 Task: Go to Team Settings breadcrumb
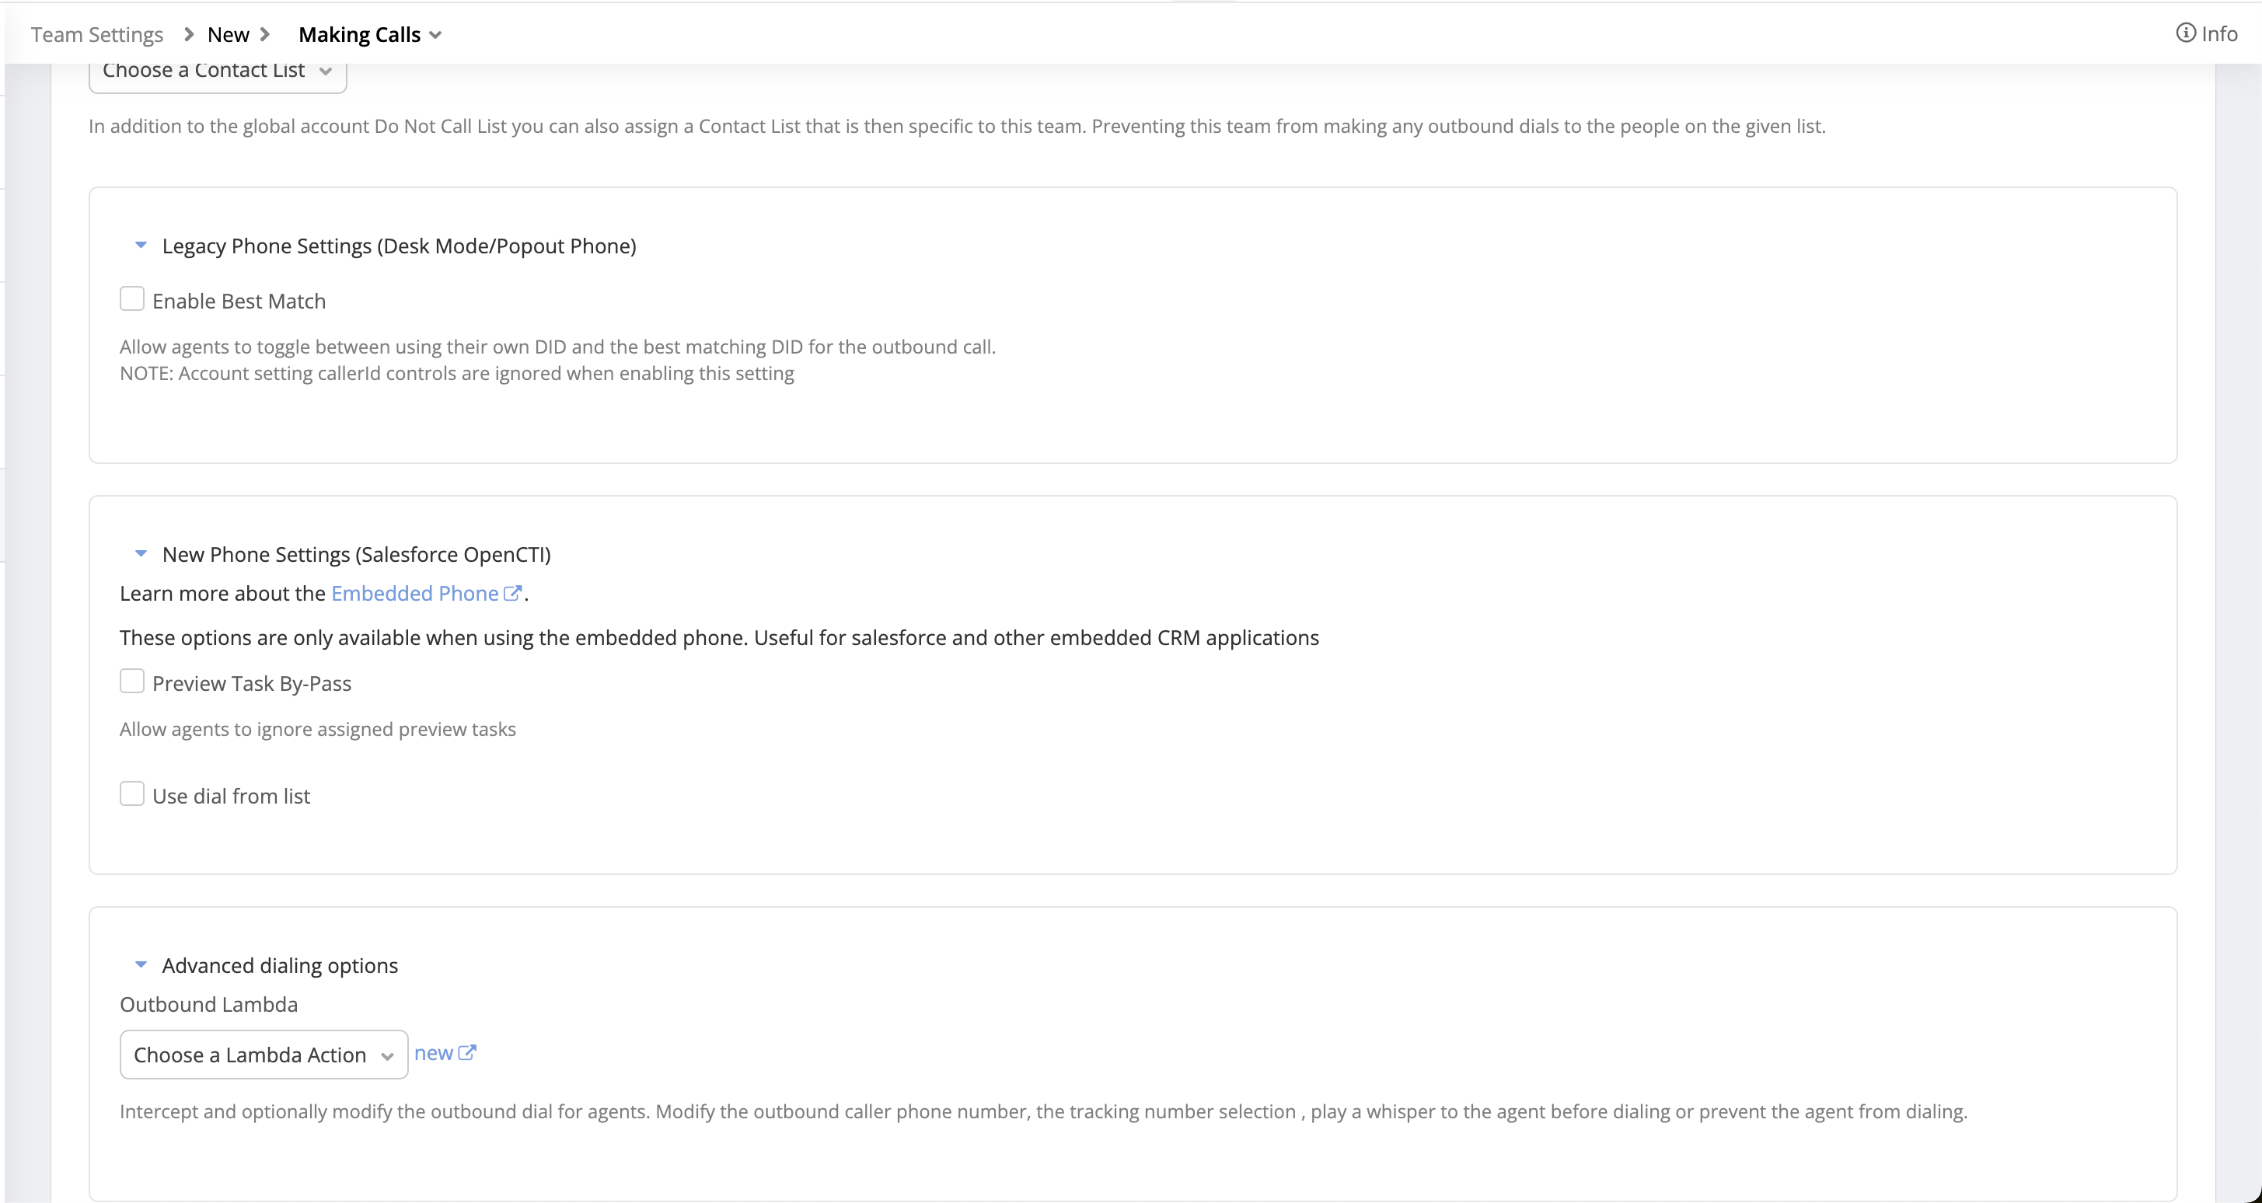(96, 34)
